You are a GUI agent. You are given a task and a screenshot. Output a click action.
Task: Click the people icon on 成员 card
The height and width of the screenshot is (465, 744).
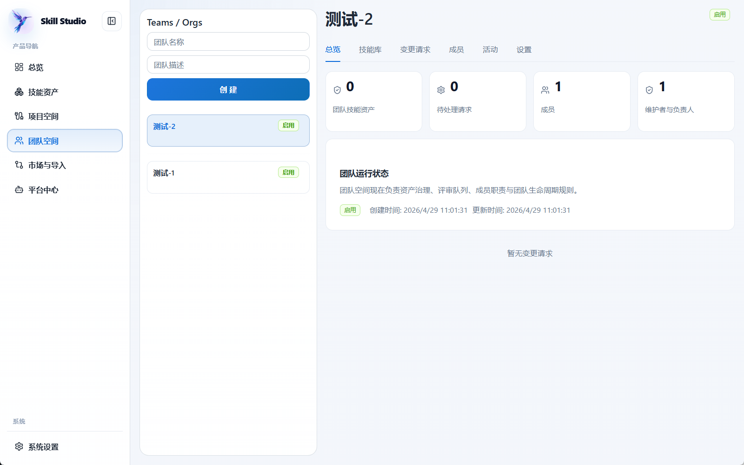[545, 90]
